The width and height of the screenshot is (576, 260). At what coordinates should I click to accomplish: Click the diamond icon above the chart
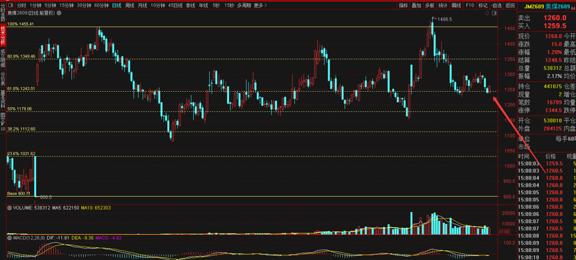pyautogui.click(x=487, y=13)
